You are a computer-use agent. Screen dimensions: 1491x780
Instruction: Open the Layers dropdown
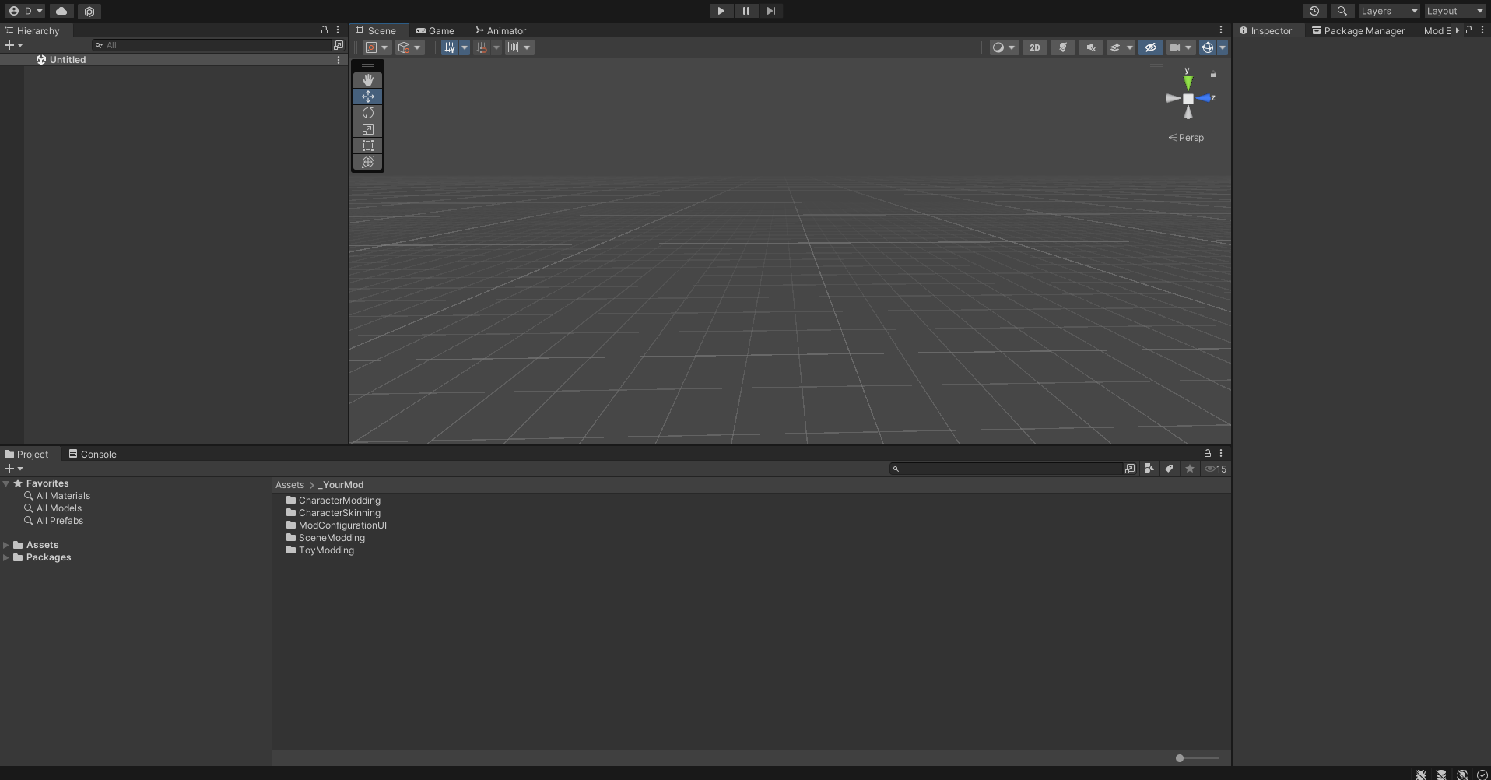(x=1388, y=11)
